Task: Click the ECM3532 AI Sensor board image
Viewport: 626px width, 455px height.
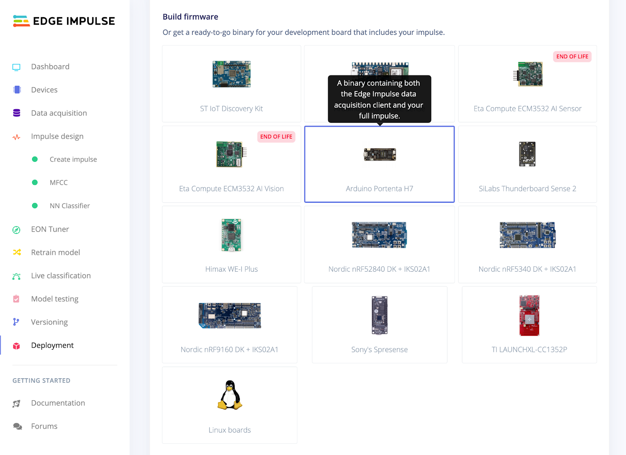Action: (x=527, y=74)
